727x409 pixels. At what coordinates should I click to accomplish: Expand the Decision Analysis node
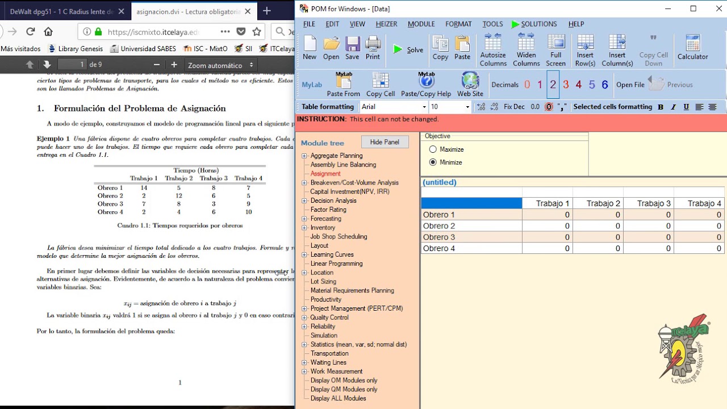click(304, 201)
